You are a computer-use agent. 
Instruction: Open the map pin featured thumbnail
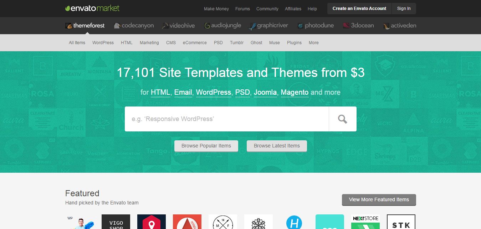point(152,222)
